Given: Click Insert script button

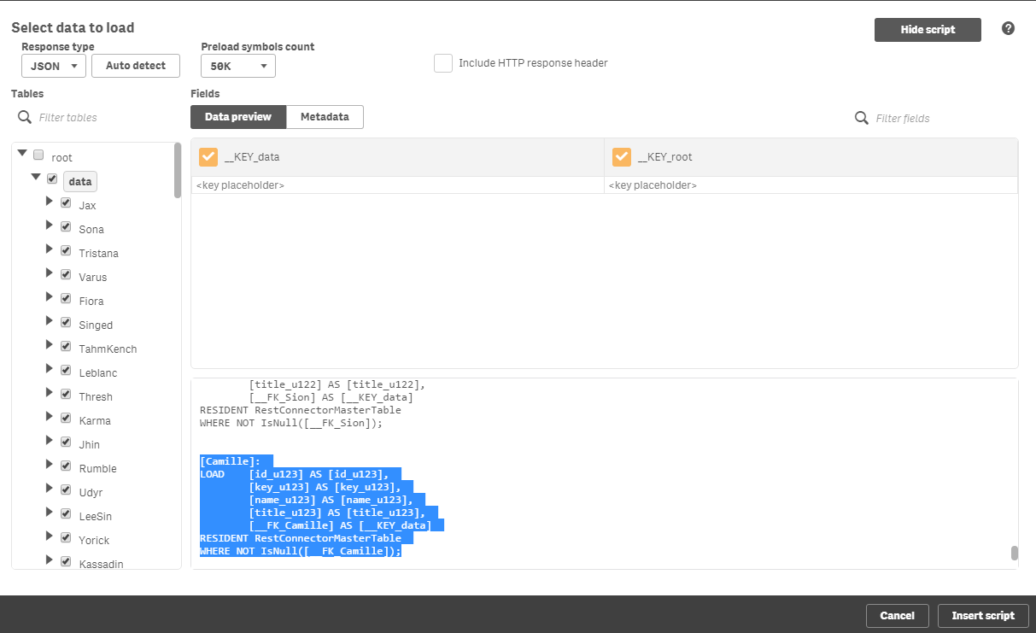Looking at the screenshot, I should click(982, 615).
